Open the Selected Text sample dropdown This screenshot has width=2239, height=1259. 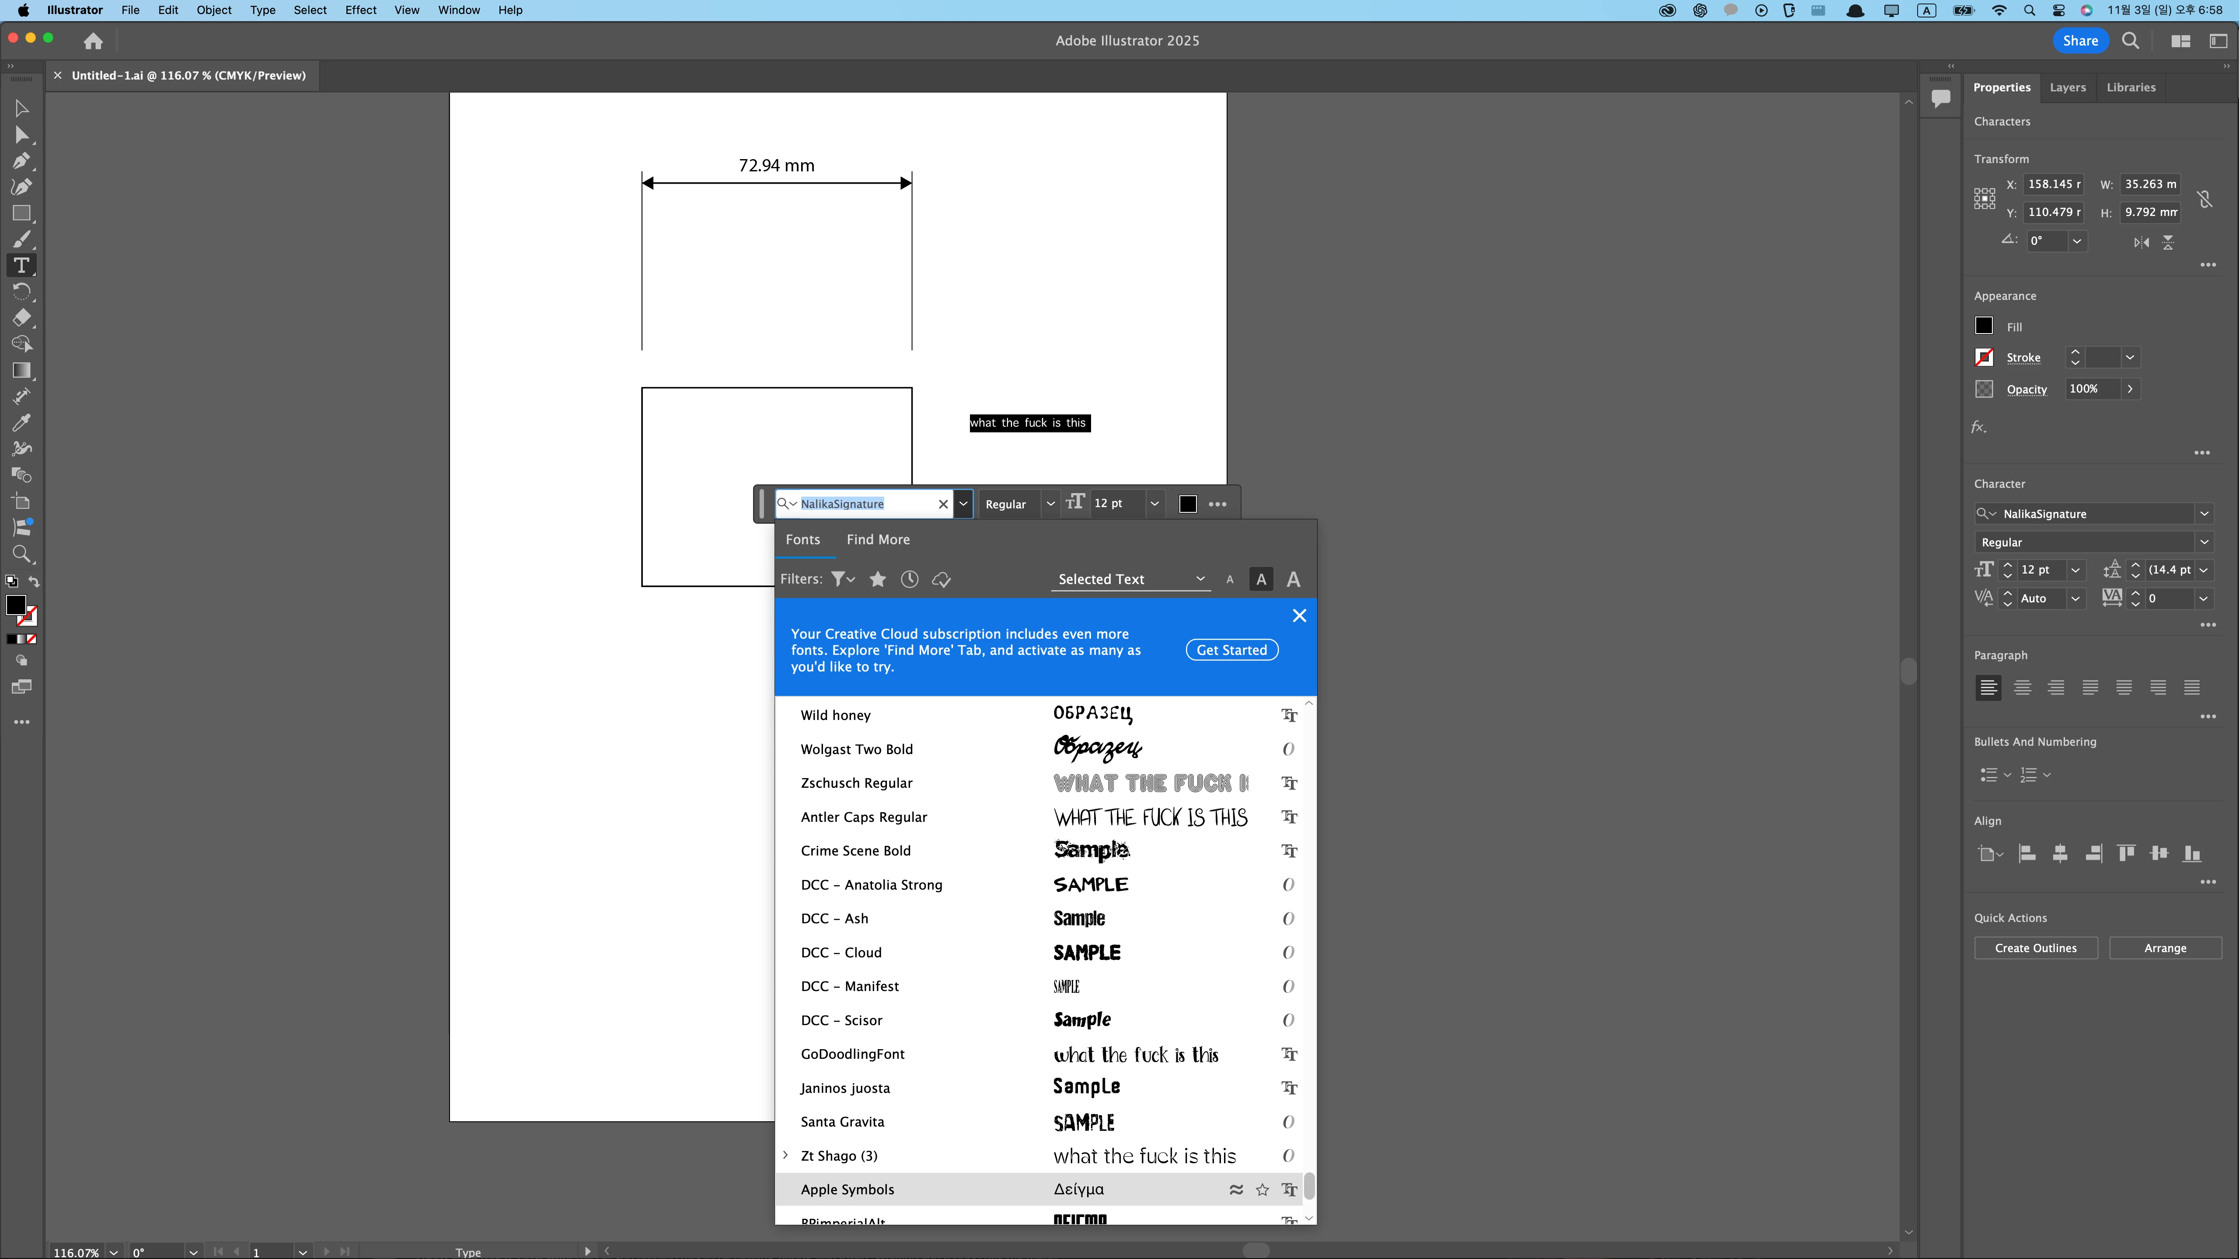click(1130, 580)
